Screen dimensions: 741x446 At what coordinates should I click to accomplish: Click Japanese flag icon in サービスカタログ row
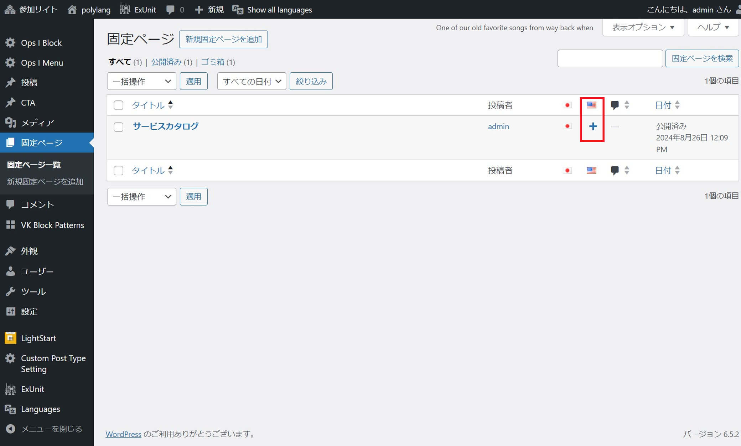click(568, 126)
